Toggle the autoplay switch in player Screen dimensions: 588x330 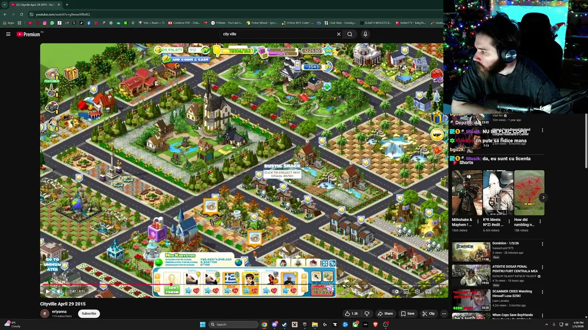(x=396, y=291)
